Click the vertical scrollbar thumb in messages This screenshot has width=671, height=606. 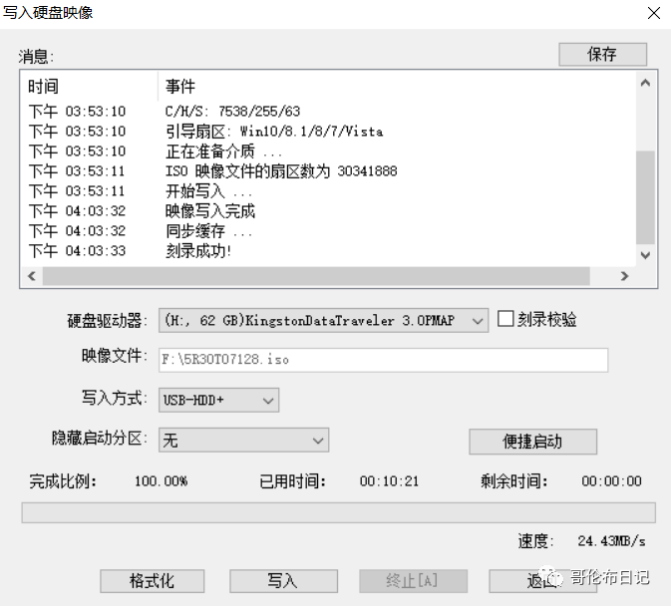pyautogui.click(x=645, y=196)
